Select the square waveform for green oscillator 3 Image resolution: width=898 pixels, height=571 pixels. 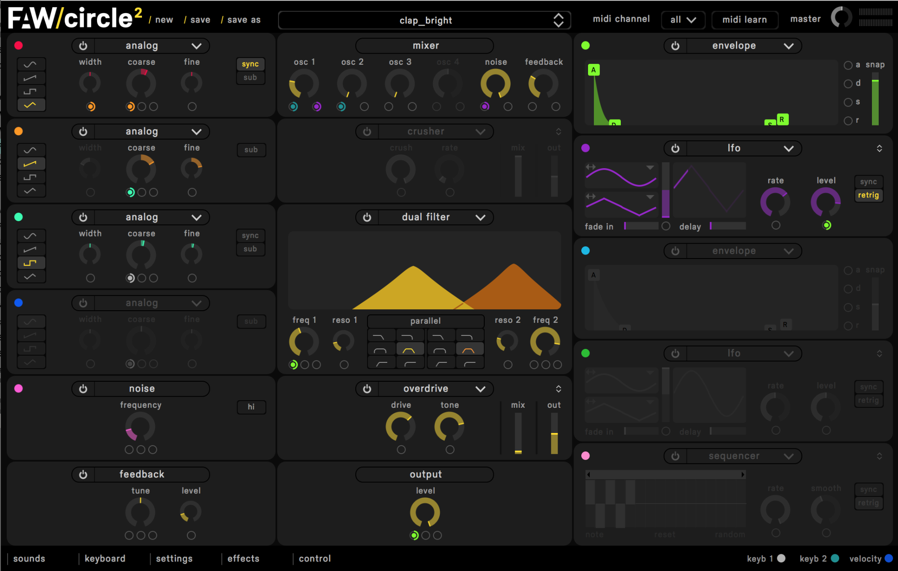pyautogui.click(x=31, y=263)
